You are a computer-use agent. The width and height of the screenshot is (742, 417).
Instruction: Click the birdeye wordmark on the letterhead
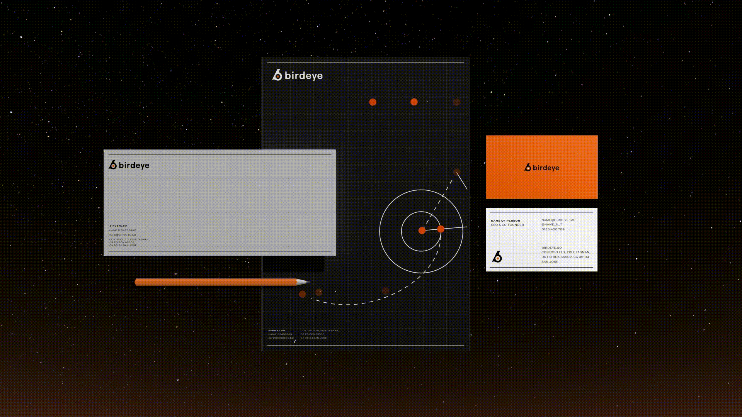303,76
